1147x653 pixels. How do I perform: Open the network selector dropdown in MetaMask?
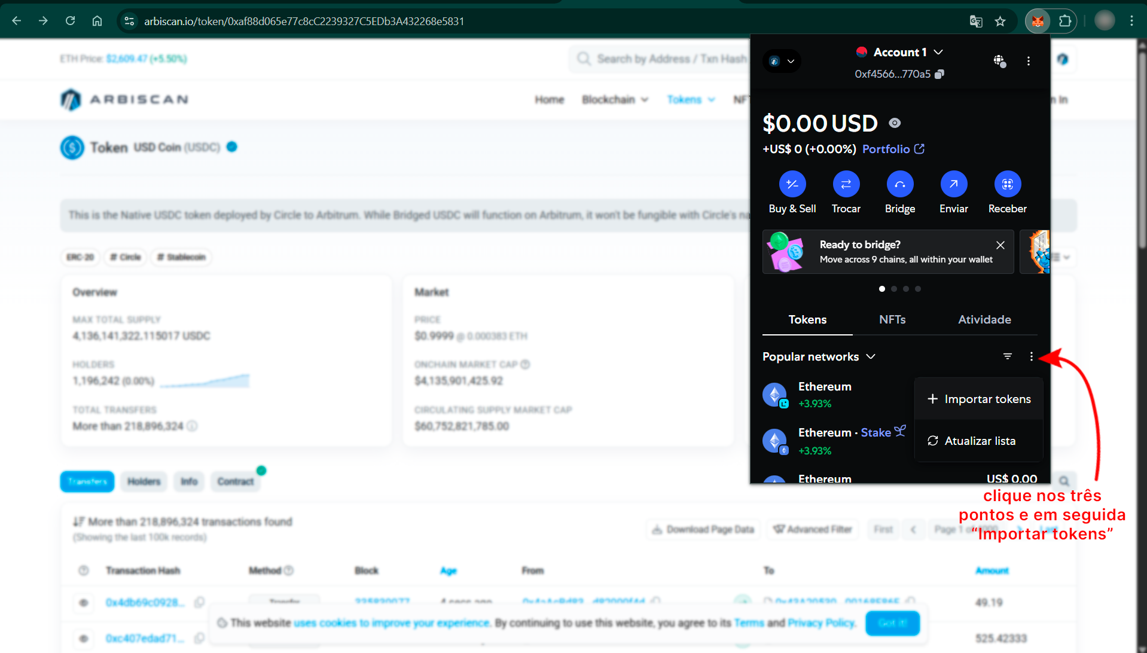(x=782, y=61)
